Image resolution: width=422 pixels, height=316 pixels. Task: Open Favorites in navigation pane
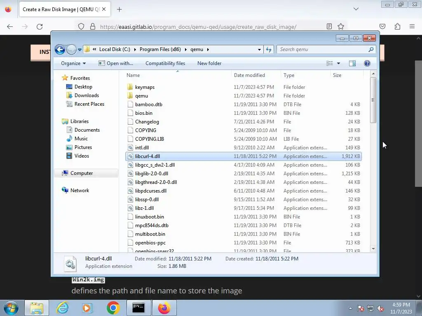80,78
